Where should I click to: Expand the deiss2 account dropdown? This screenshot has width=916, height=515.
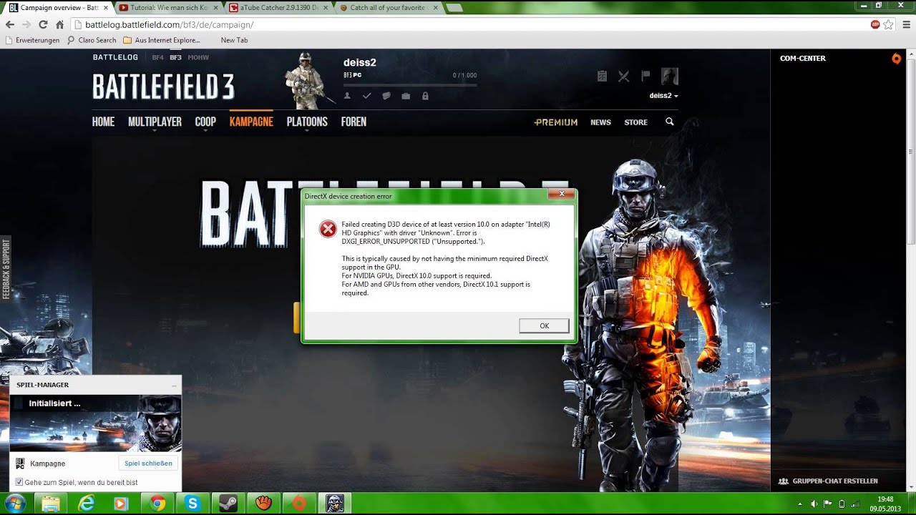click(663, 95)
